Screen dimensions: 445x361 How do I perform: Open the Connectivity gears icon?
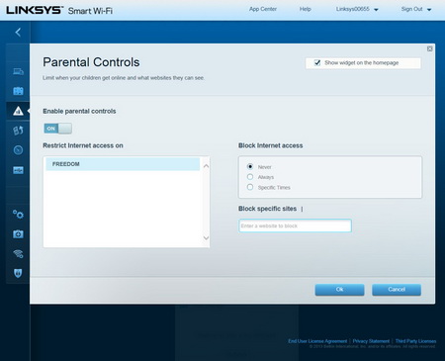pyautogui.click(x=18, y=215)
